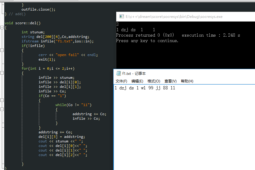Click the "exit(1);" code line
Image resolution: width=255 pixels, height=170 pixels.
[x=47, y=59]
